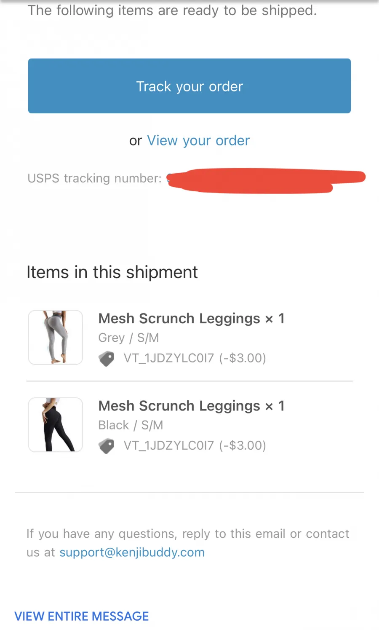Tap the USPS tracking number label
The image size is (379, 630).
[94, 178]
